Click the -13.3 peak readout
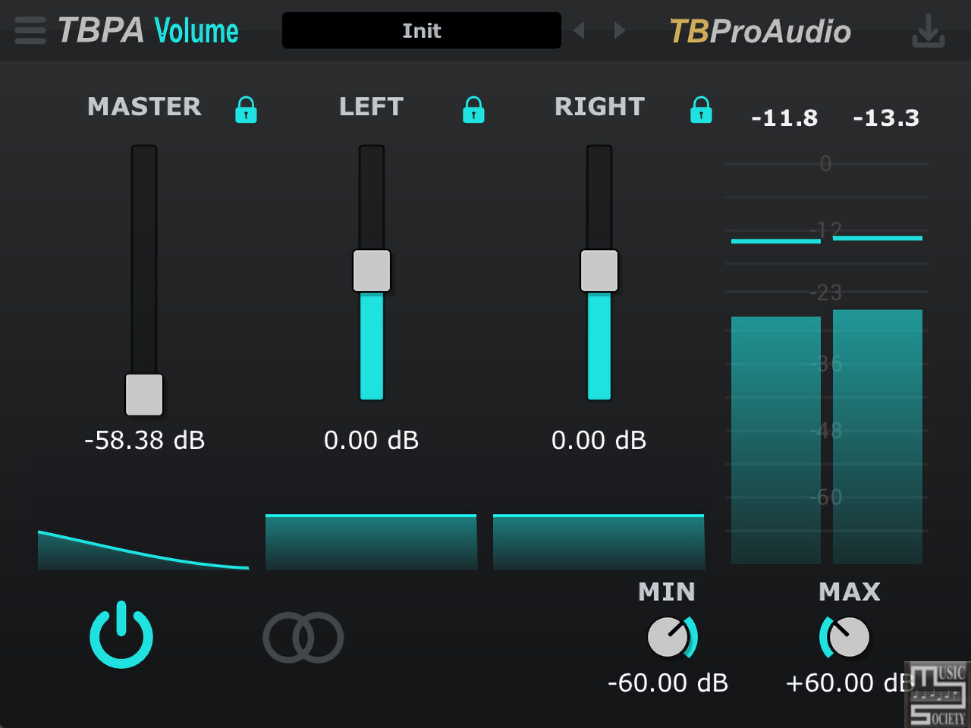The width and height of the screenshot is (971, 728). point(886,118)
